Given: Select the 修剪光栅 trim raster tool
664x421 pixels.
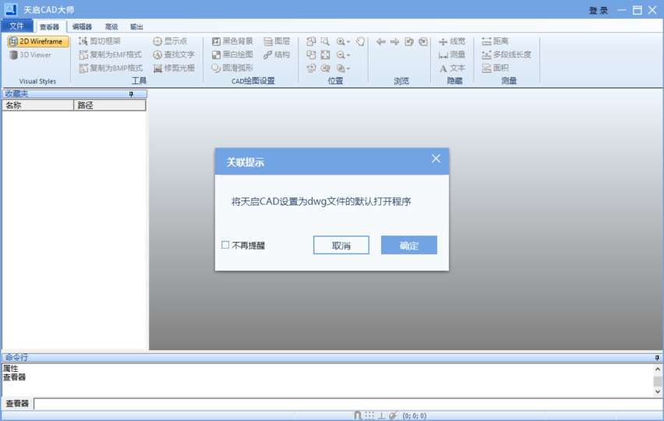Looking at the screenshot, I should pos(174,68).
